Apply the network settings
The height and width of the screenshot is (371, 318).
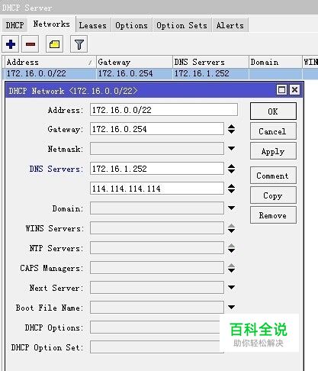coord(273,151)
